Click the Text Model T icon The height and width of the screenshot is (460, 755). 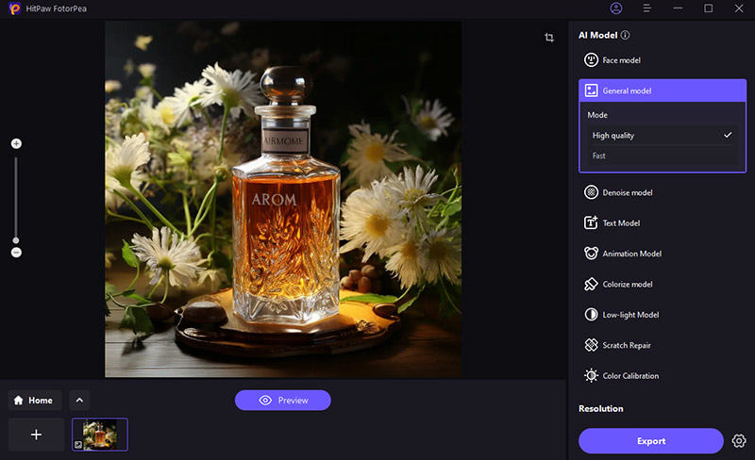591,222
